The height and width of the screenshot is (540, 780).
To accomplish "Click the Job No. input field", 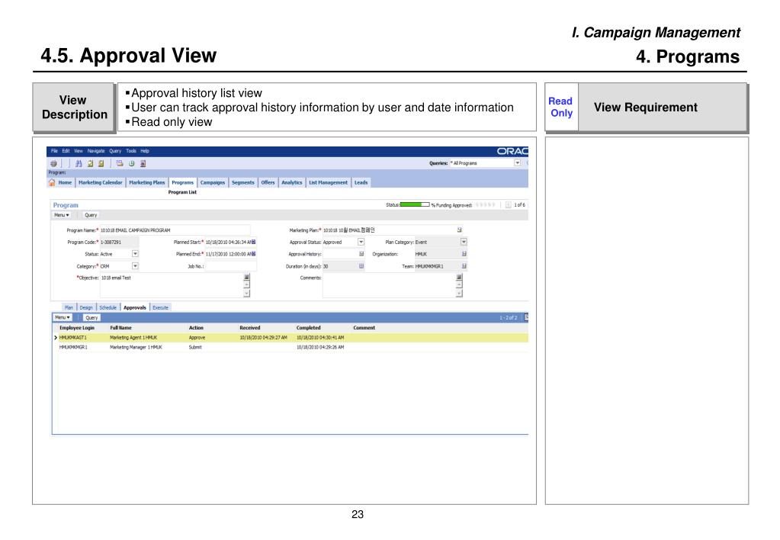I will pos(230,266).
